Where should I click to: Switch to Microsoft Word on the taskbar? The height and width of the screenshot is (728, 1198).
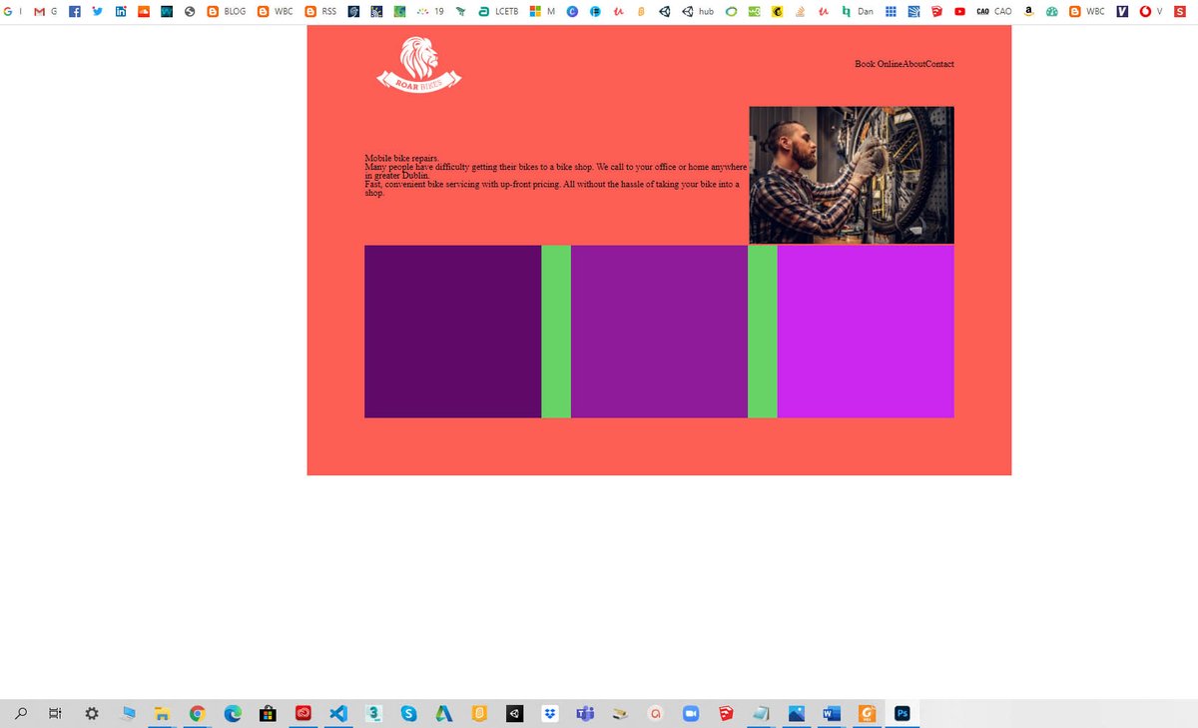[x=832, y=713]
